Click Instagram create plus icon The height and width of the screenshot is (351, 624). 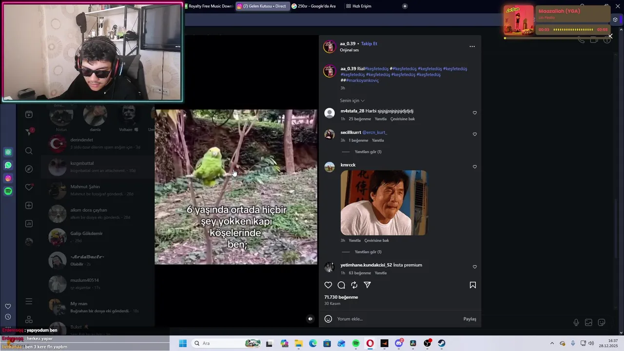tap(29, 206)
